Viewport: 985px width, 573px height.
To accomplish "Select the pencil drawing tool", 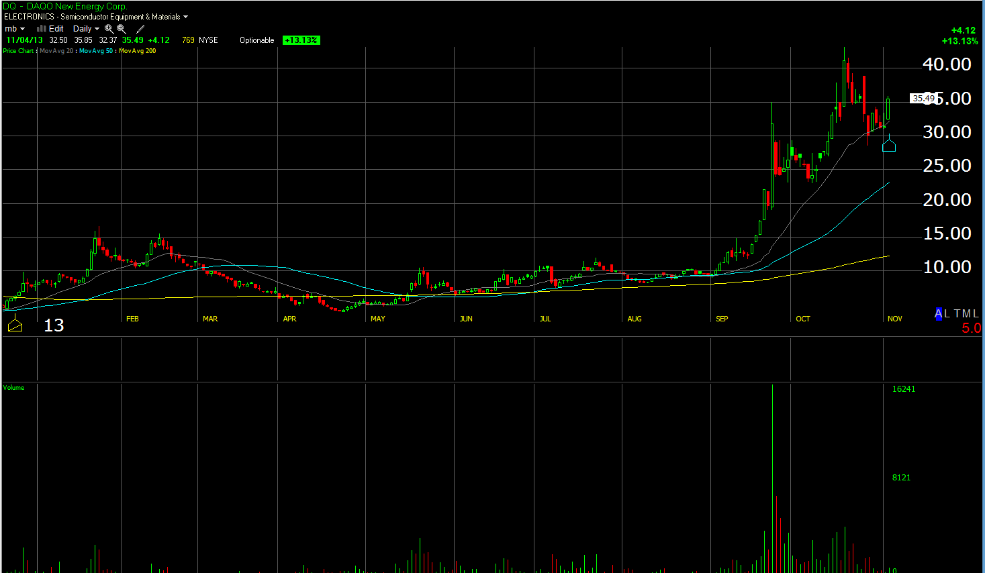I will click(x=140, y=29).
